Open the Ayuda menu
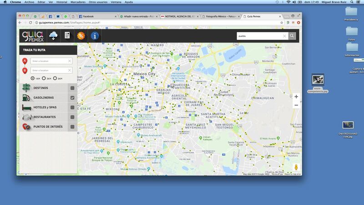364x205 pixels. click(x=129, y=2)
